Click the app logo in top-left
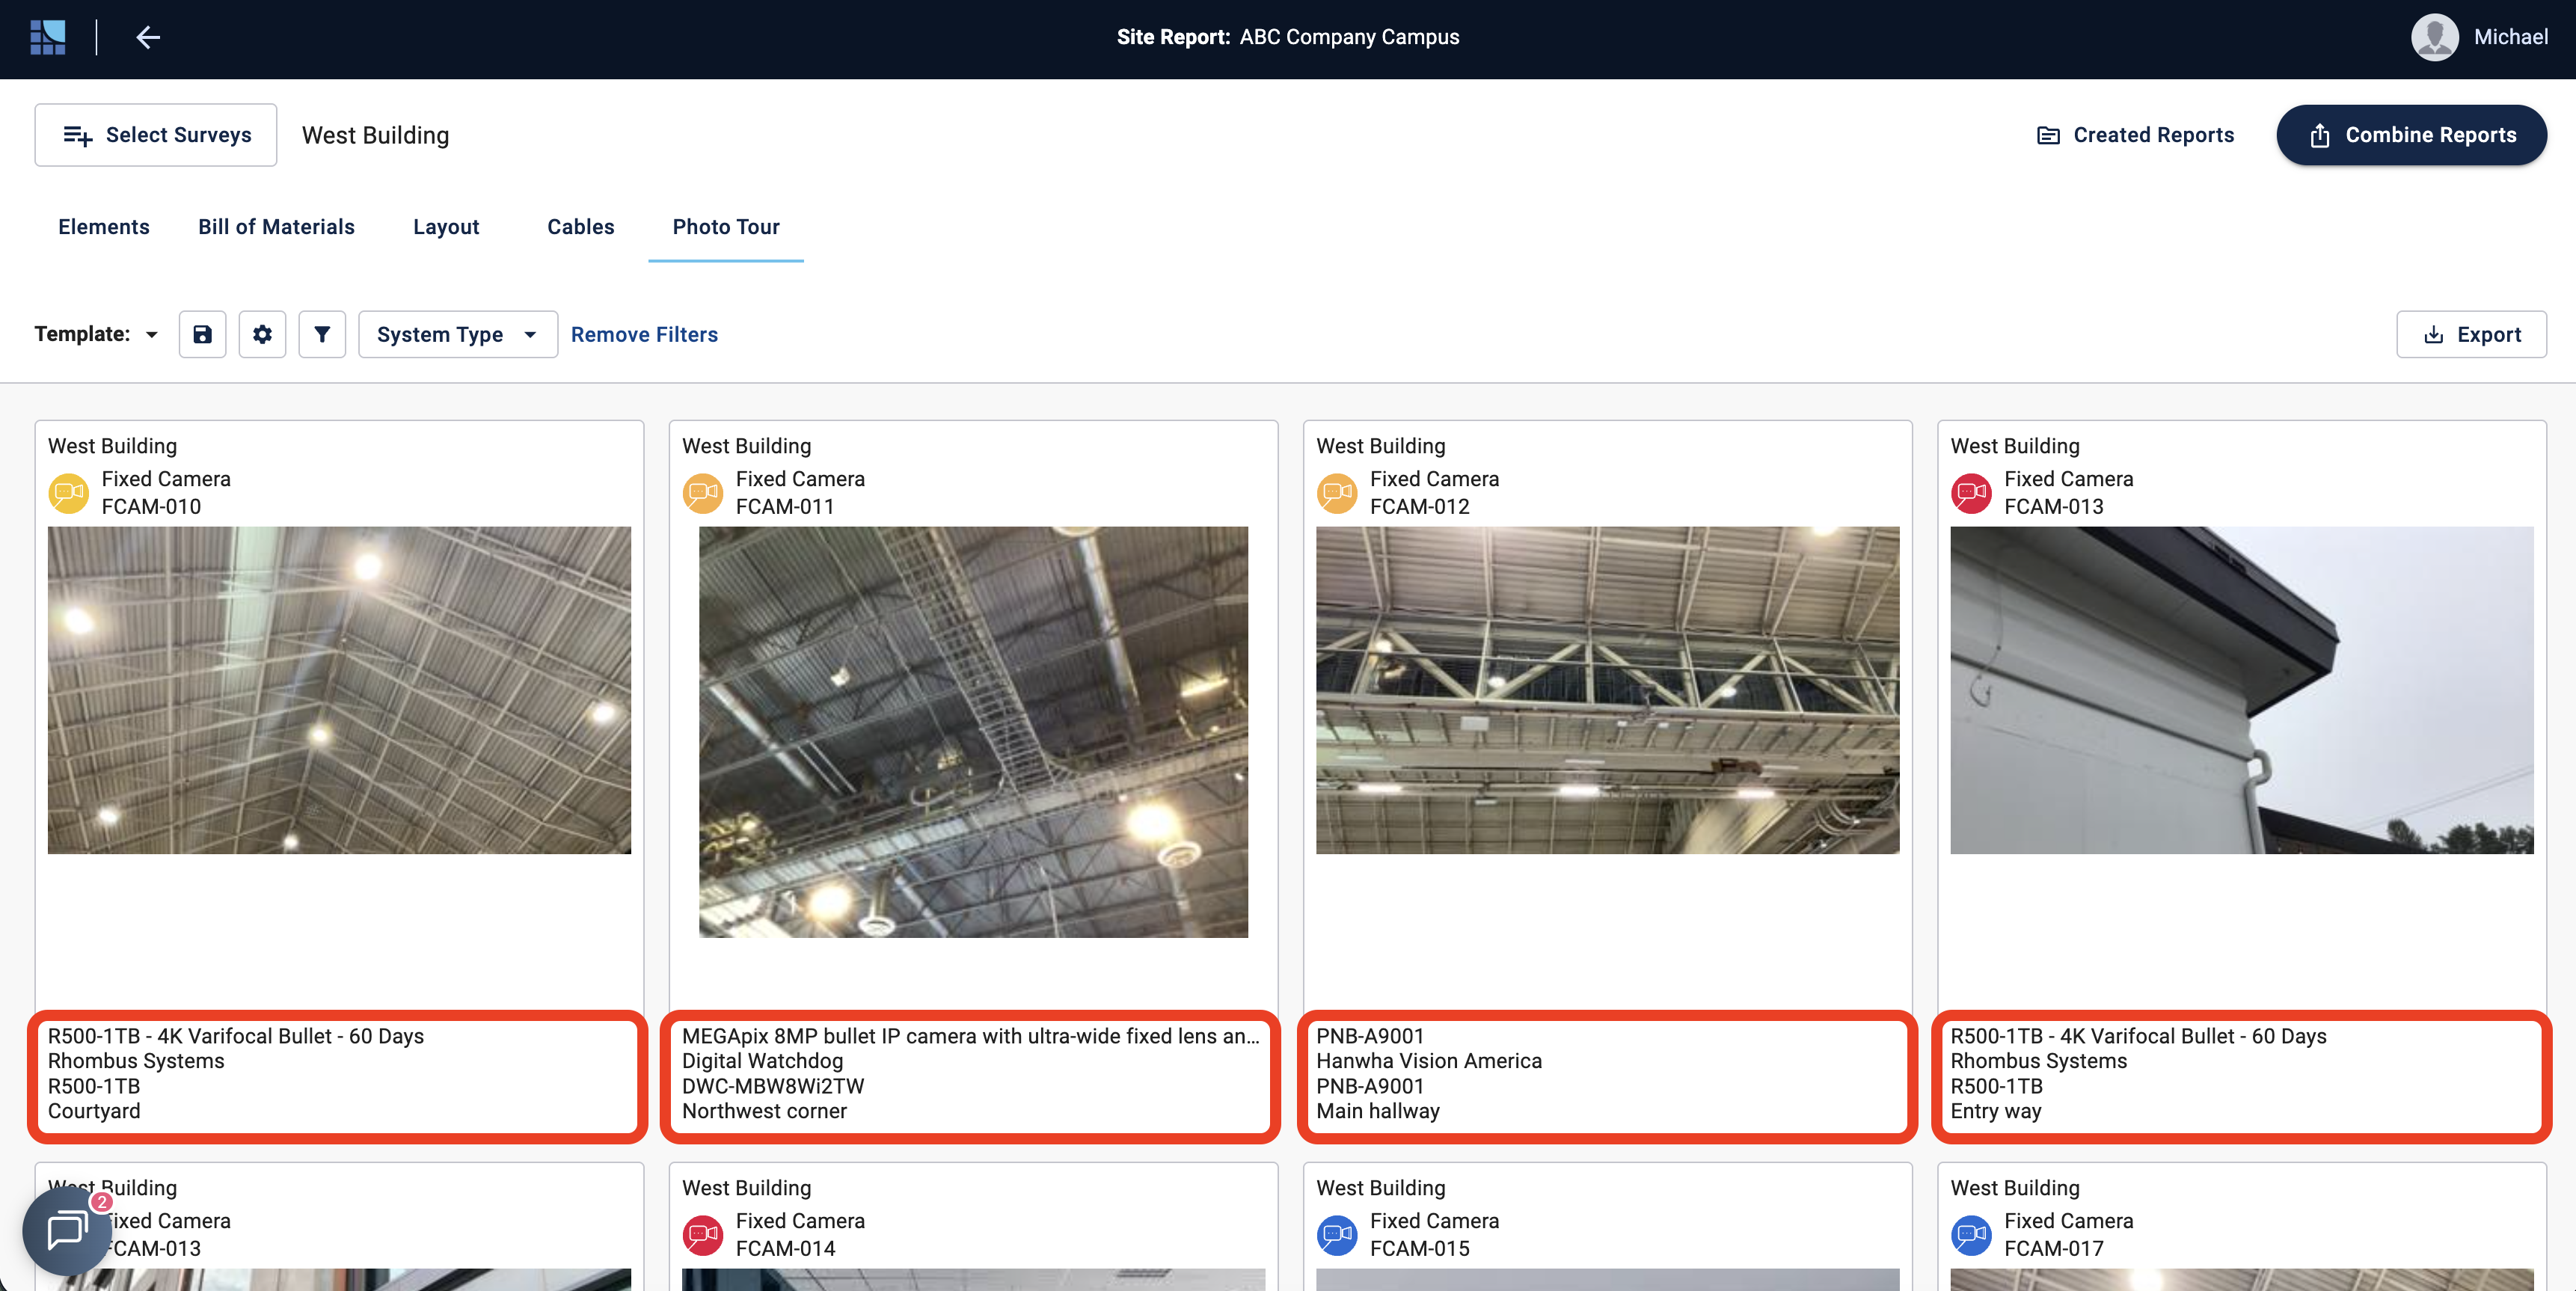 coord(48,37)
